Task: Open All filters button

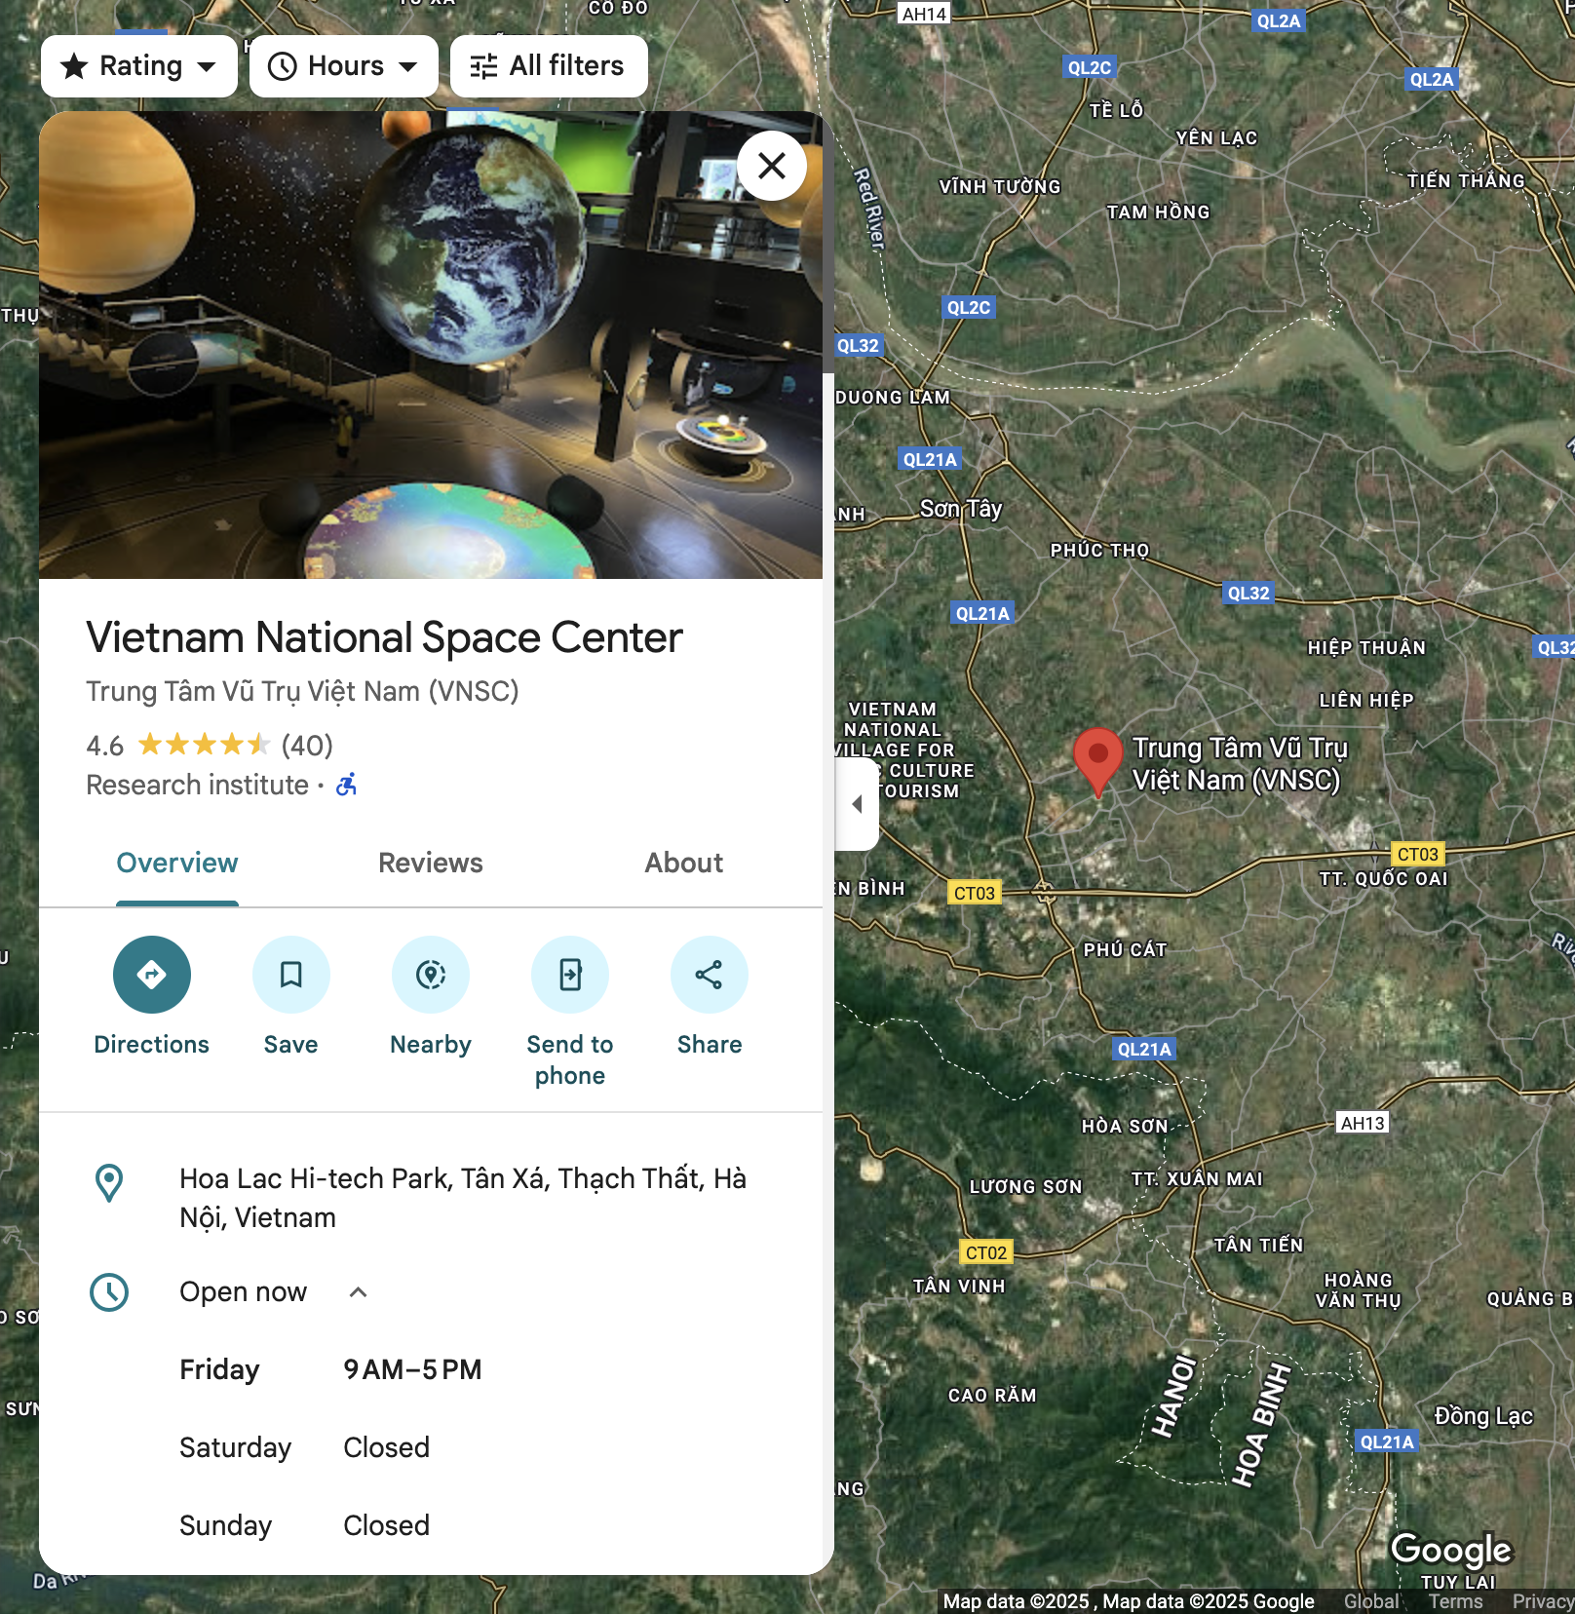Action: (x=549, y=66)
